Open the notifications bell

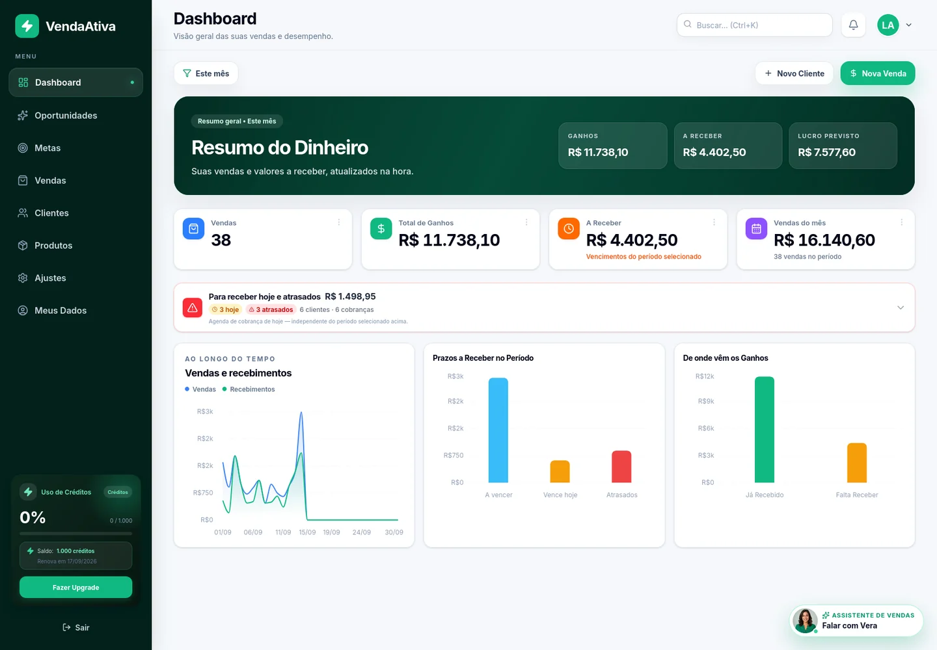(853, 25)
